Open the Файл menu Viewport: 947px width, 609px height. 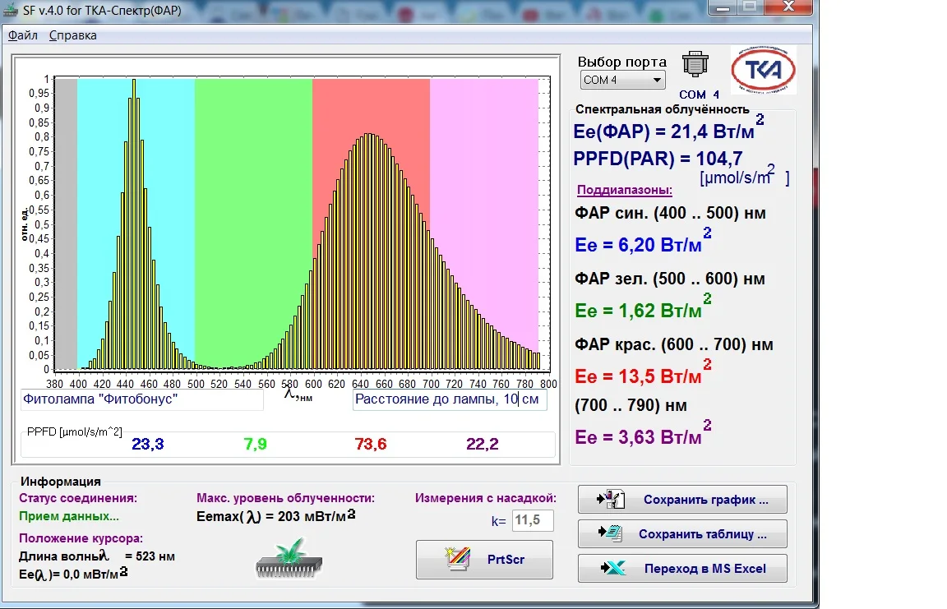[x=23, y=35]
